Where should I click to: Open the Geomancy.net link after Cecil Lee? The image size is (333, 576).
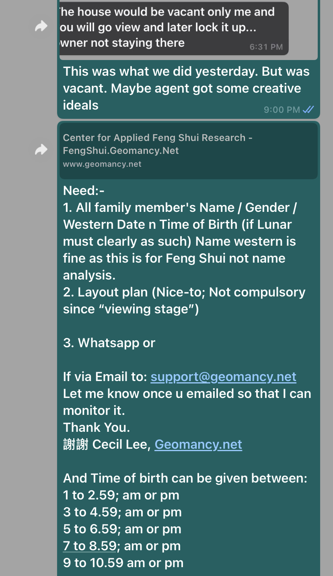(198, 444)
